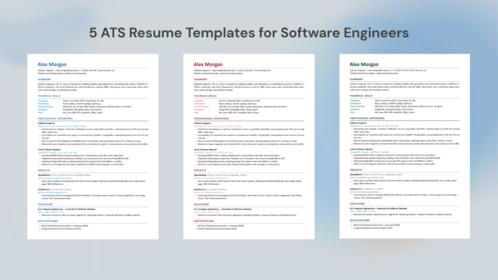
Task: Click 'Languages' skill label in green resume
Action: (x=355, y=101)
